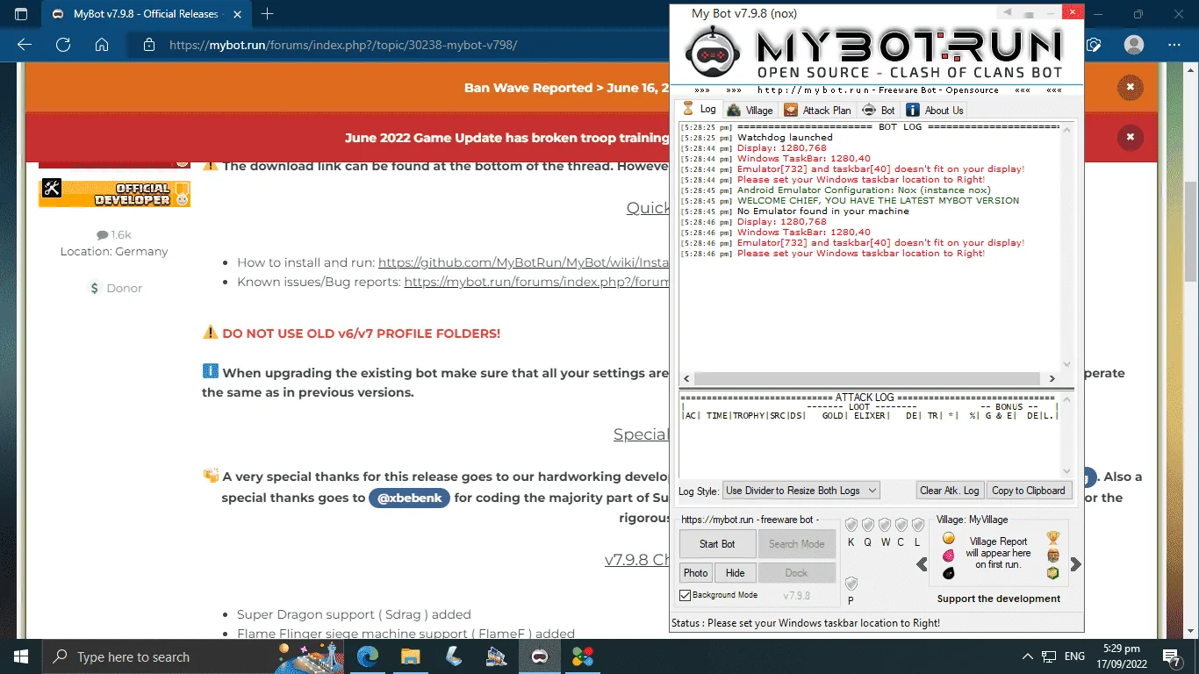Click Support the development text

click(999, 599)
